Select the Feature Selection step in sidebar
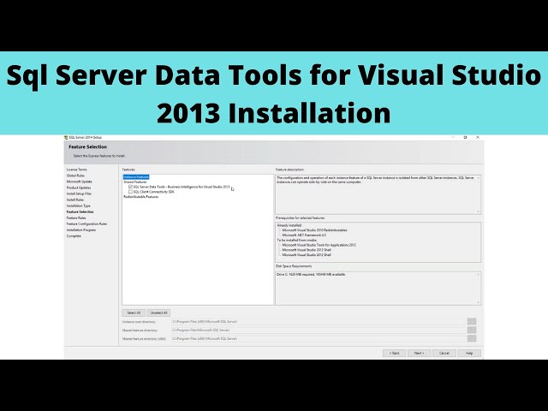548x411 pixels. click(x=80, y=211)
